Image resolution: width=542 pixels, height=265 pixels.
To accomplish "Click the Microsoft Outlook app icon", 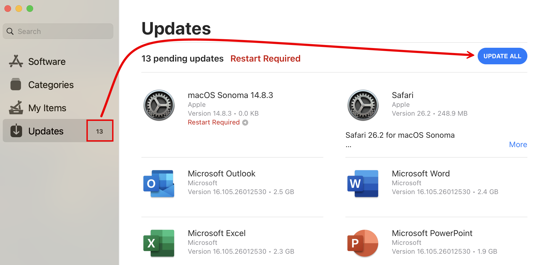I will tap(159, 184).
